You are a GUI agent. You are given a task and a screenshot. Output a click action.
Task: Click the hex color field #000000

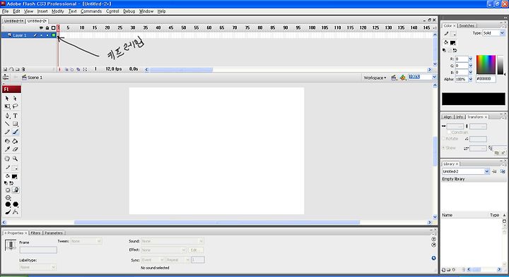pyautogui.click(x=486, y=79)
